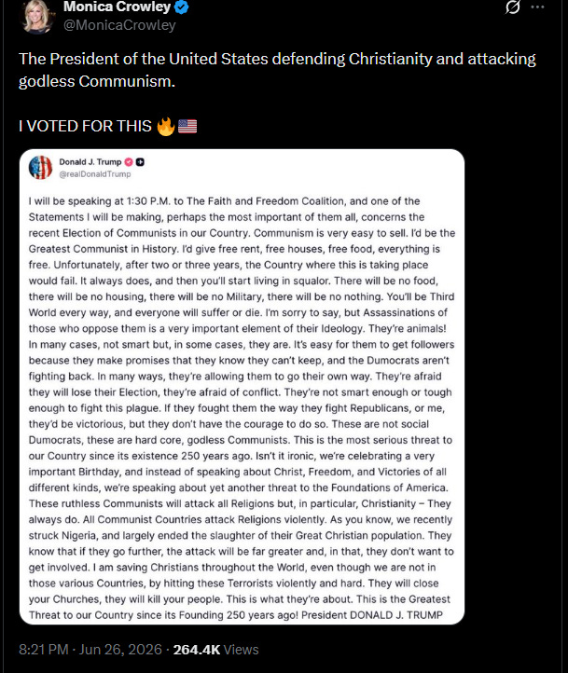Open Monica Crowley's profile avatar

coord(37,16)
